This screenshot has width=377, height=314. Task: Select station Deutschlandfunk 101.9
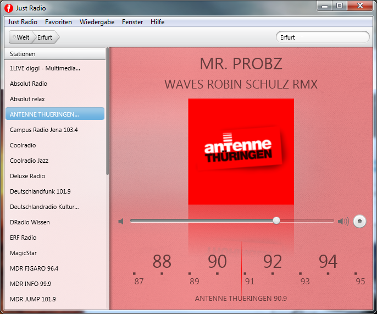(x=55, y=191)
